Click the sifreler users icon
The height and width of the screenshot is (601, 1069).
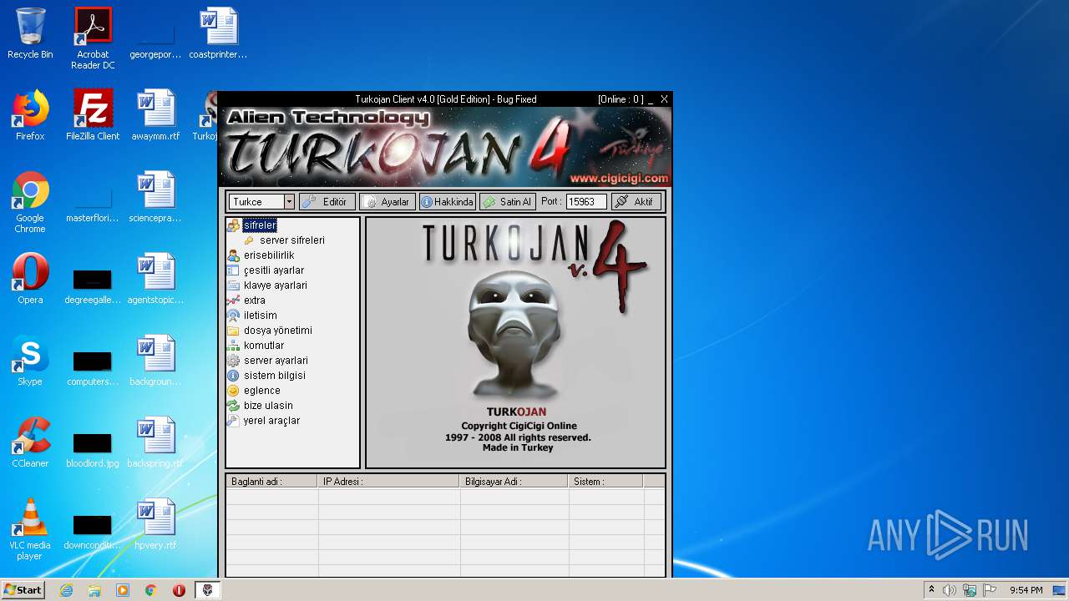(x=233, y=225)
